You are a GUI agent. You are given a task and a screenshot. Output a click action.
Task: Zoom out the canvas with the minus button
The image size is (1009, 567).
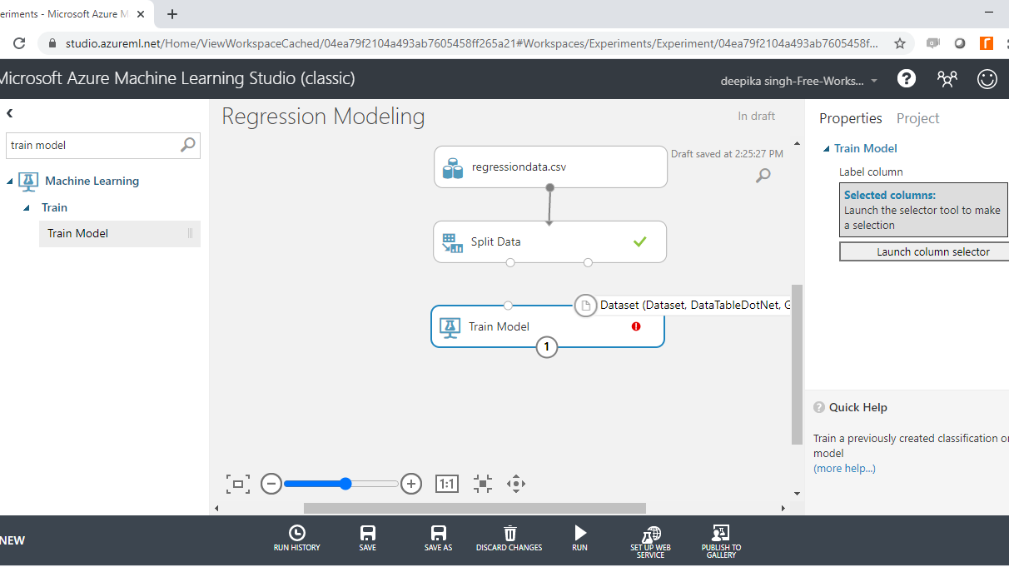pyautogui.click(x=271, y=484)
